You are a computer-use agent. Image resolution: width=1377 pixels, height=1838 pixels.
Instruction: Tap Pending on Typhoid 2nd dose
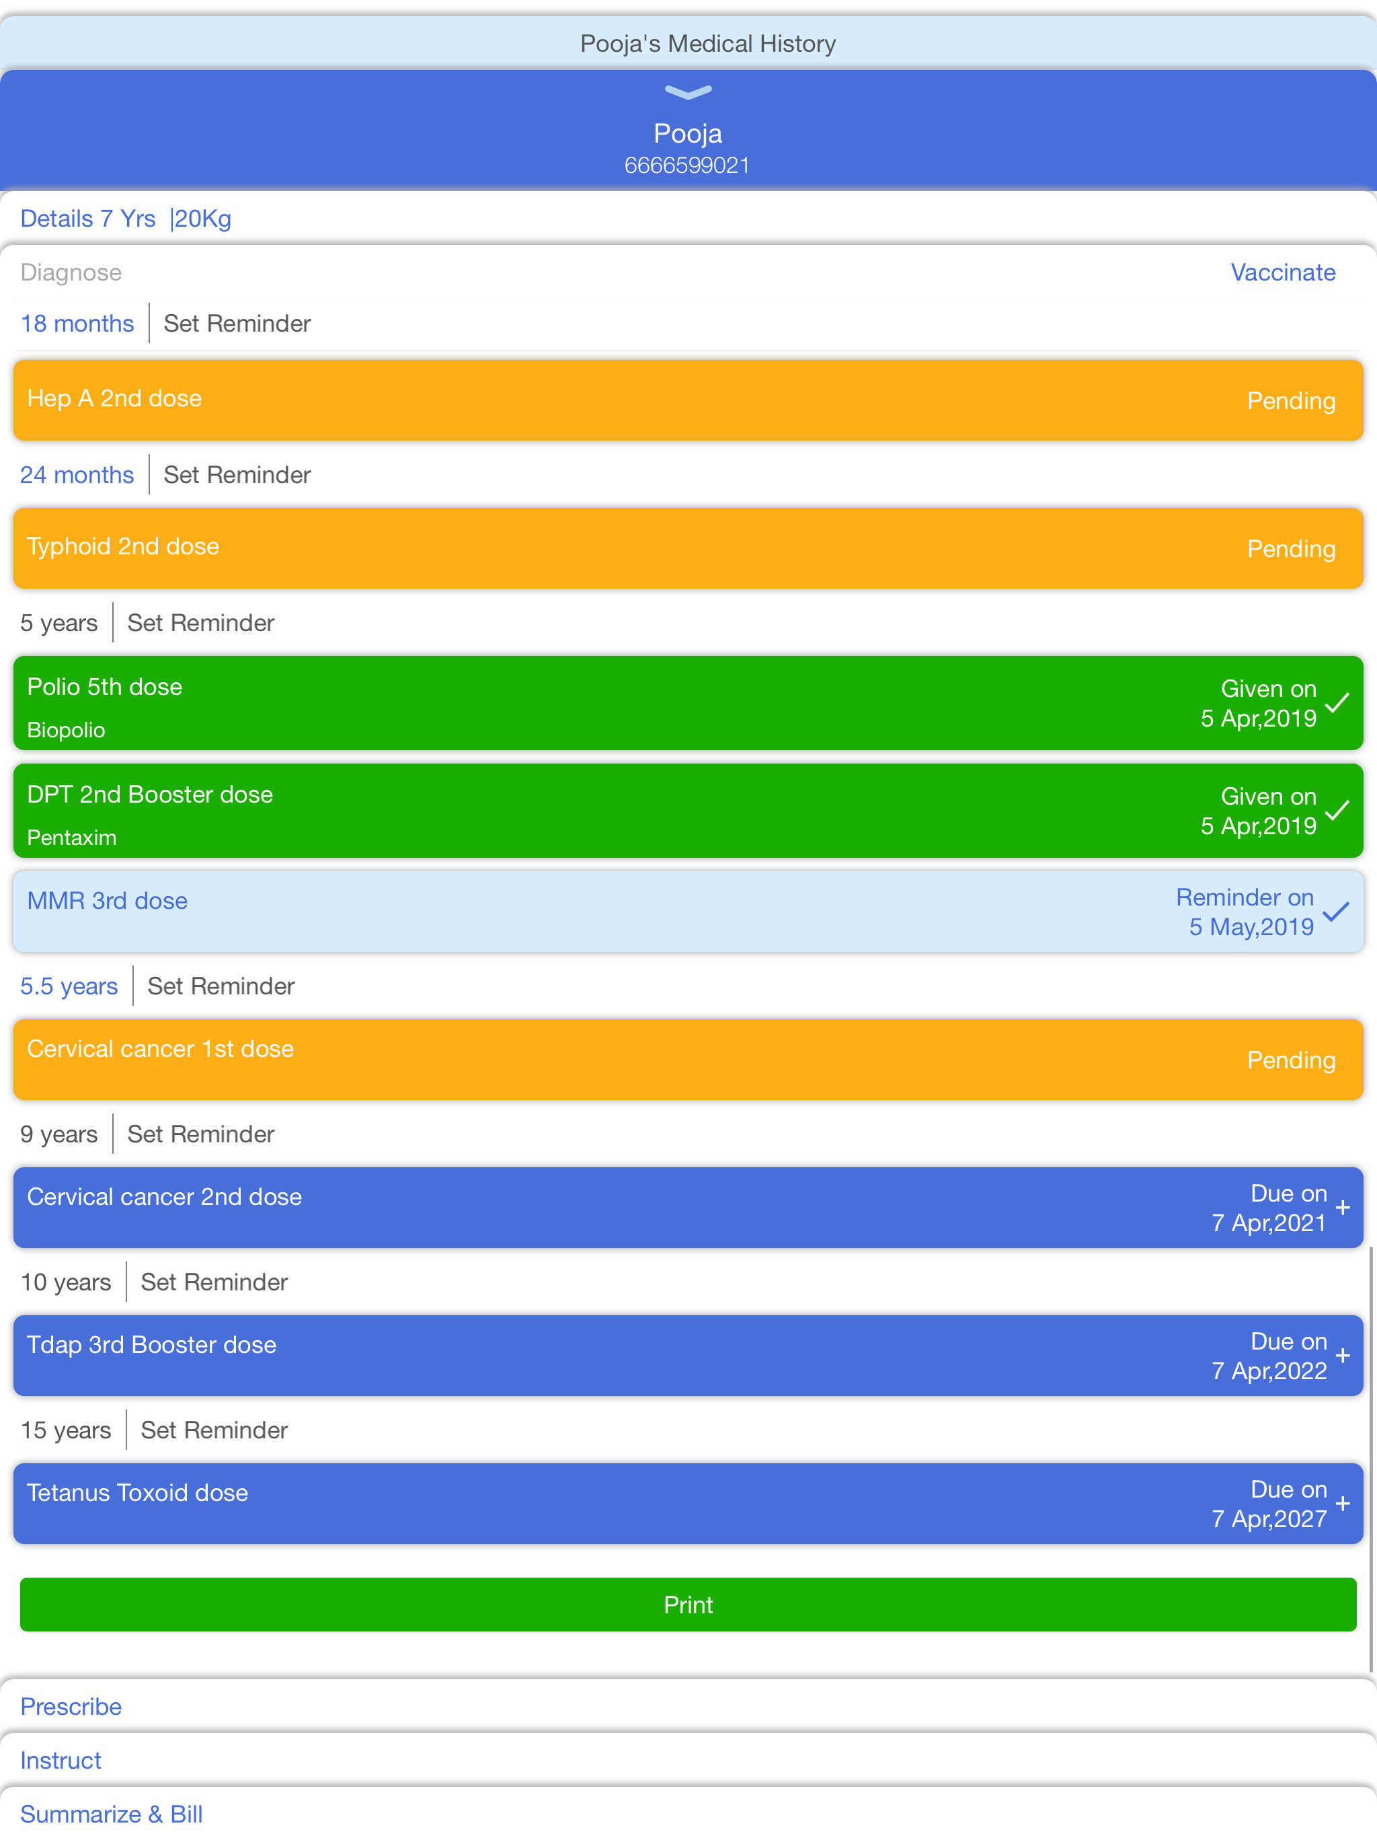(1292, 549)
